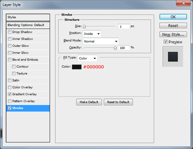The height and width of the screenshot is (149, 193).
Task: Select the Inner Shadow label
Action: click(23, 39)
